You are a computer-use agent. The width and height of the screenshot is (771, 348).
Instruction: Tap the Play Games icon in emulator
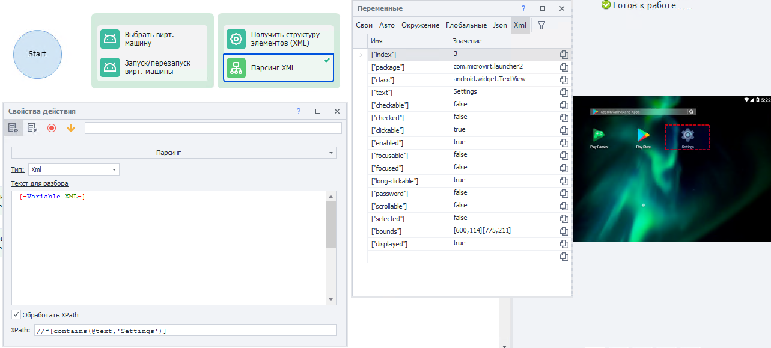599,135
